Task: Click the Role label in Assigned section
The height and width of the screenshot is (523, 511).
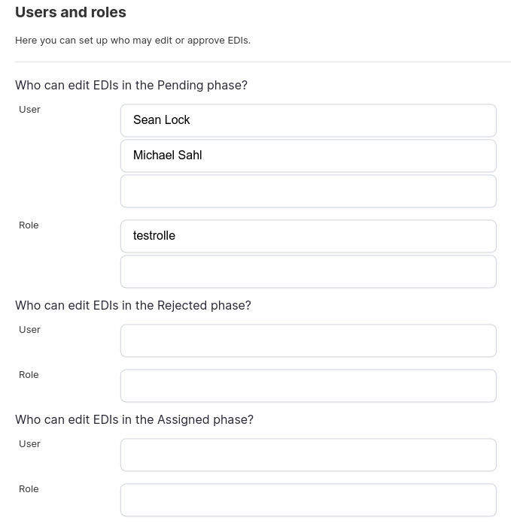Action: point(29,489)
